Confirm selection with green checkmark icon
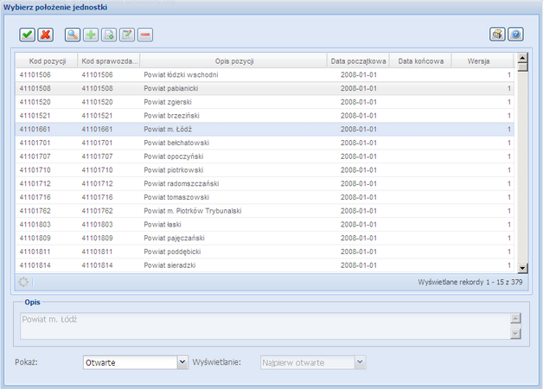Image resolution: width=543 pixels, height=389 pixels. (28, 35)
